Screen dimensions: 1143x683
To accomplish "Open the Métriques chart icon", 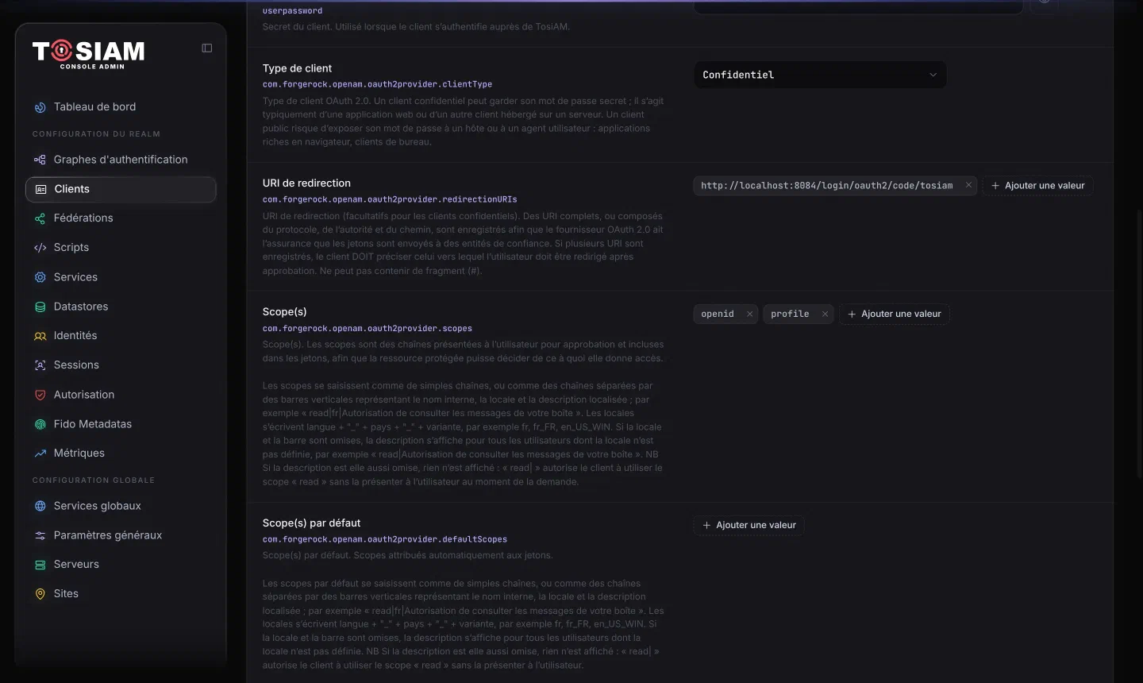I will point(40,453).
